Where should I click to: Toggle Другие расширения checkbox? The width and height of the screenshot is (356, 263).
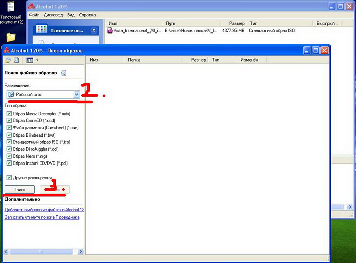coord(9,178)
